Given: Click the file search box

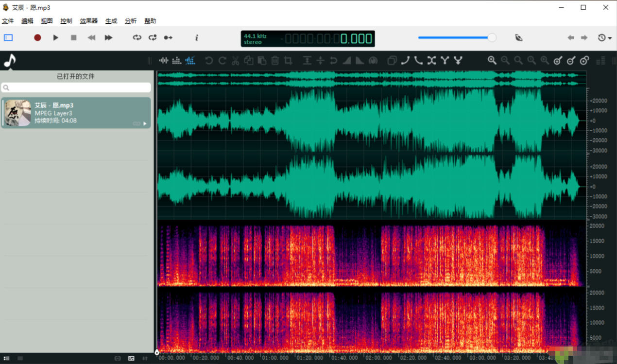Looking at the screenshot, I should point(76,87).
